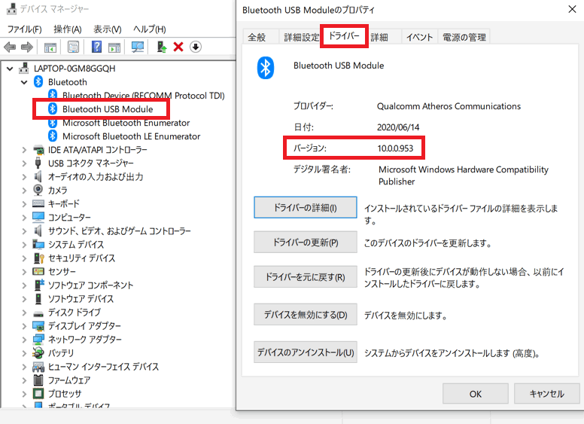Open the ヘルプ(H) menu
The height and width of the screenshot is (424, 584).
coord(149,29)
